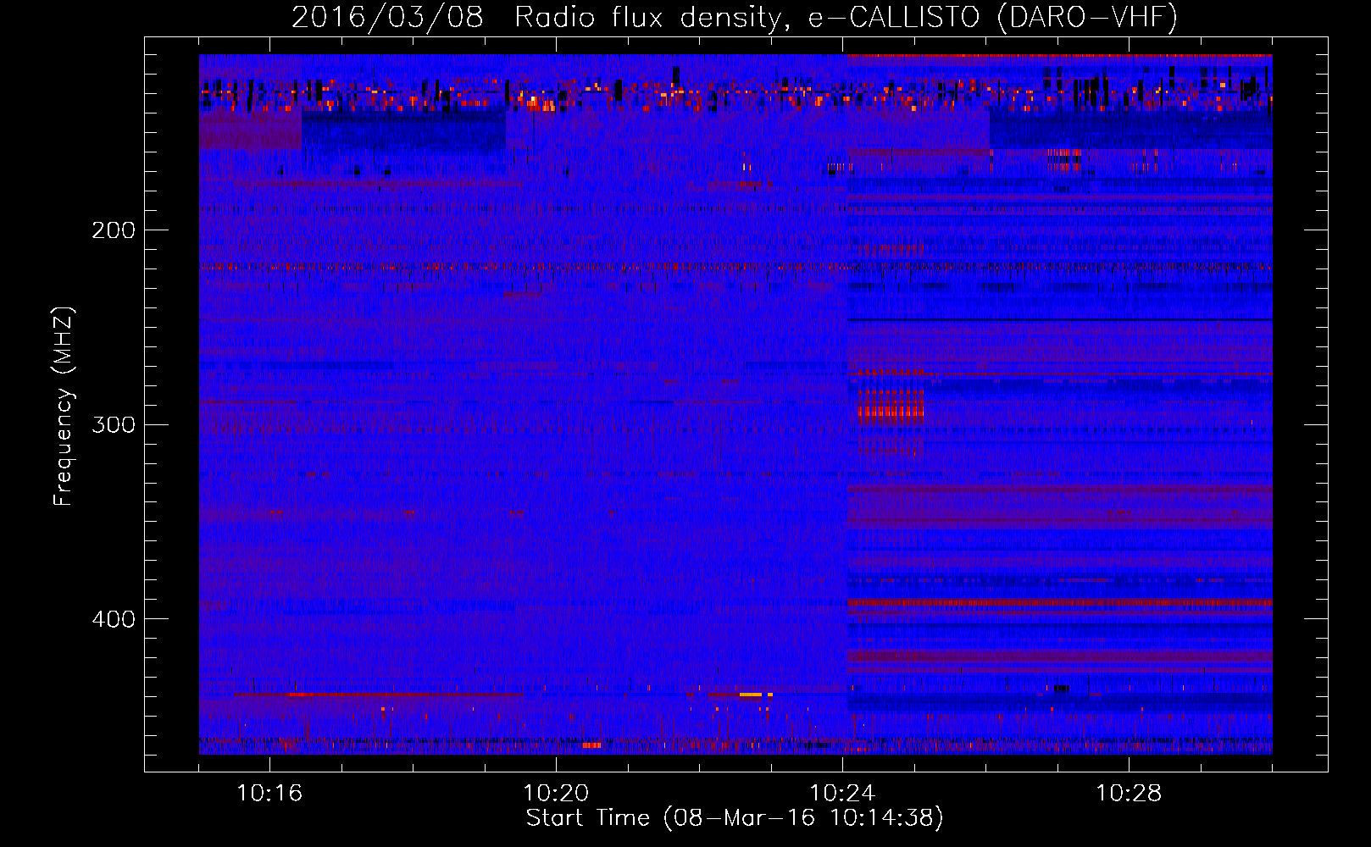Click the red horizontal band just above the 400 MHz tick
The height and width of the screenshot is (847, 1371).
click(1060, 603)
